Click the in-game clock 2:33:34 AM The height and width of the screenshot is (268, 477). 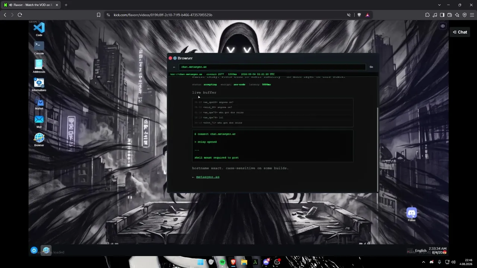pyautogui.click(x=437, y=249)
